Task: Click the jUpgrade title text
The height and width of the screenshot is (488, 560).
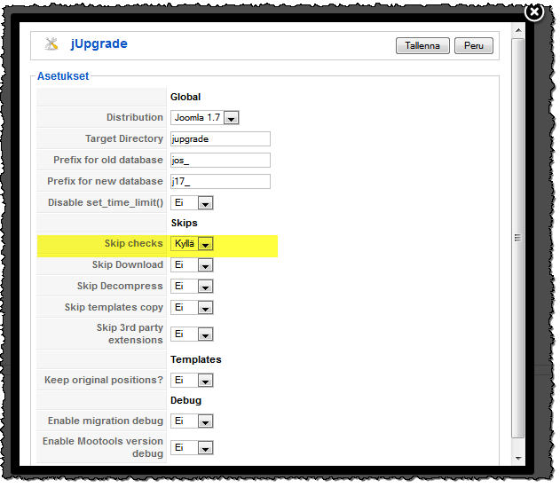Action: [99, 43]
